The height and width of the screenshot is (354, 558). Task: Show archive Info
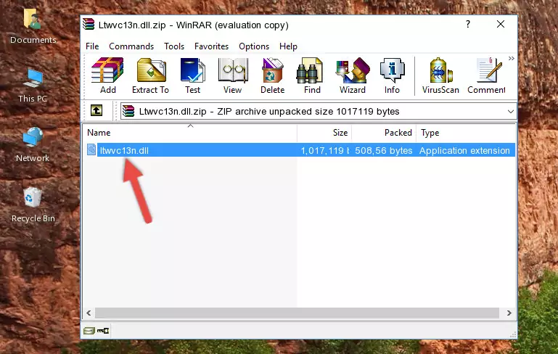(x=392, y=75)
